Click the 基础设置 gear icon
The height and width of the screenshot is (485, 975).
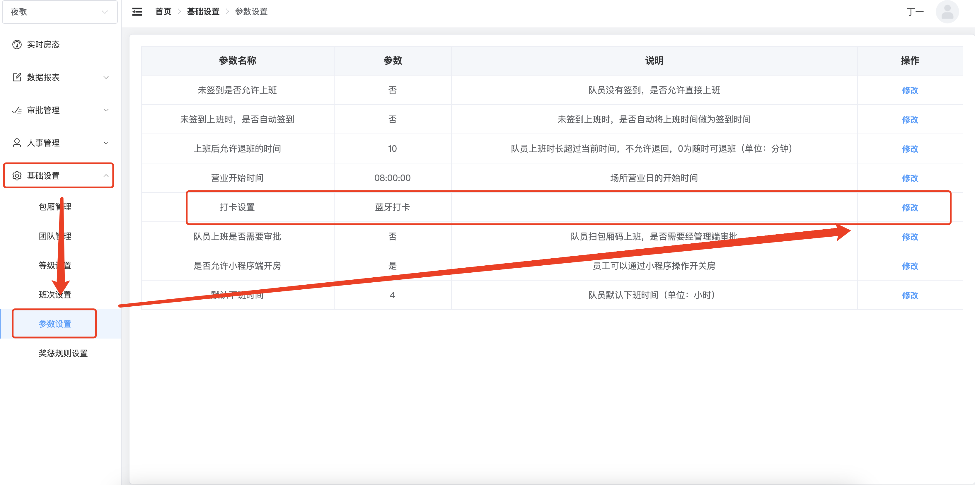click(17, 175)
